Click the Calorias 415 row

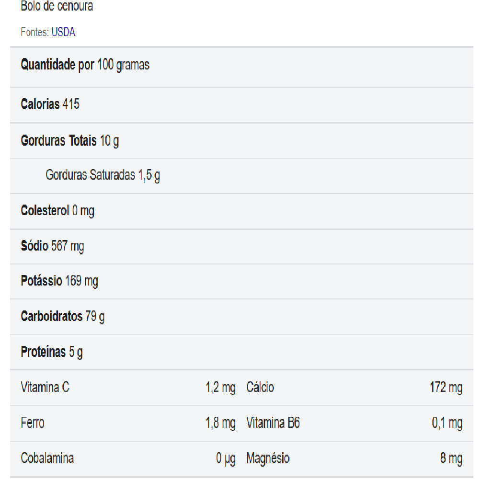click(x=50, y=104)
